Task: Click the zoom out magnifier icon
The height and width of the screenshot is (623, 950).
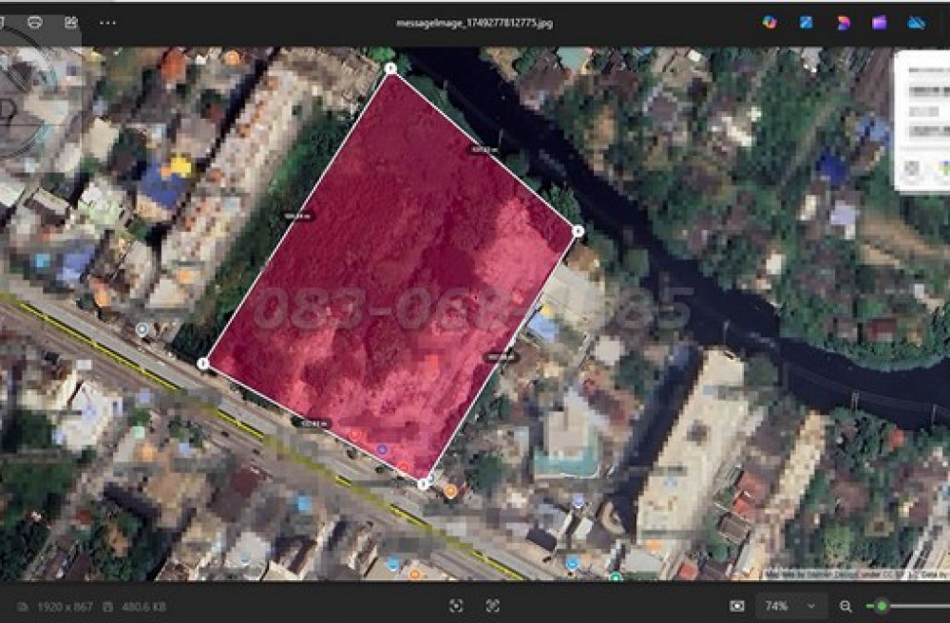Action: [845, 606]
